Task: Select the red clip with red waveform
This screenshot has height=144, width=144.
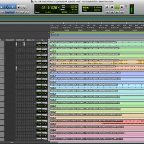Action: click(97, 122)
